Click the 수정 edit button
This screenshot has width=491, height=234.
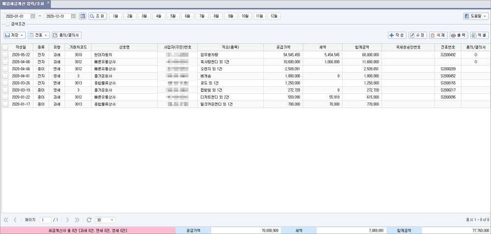[418, 35]
